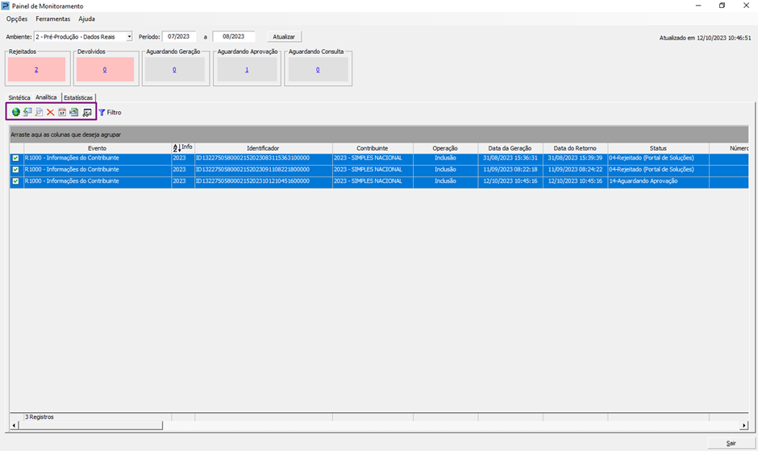The image size is (758, 451).
Task: Click the horizontal scrollbar right arrow
Action: coord(743,425)
